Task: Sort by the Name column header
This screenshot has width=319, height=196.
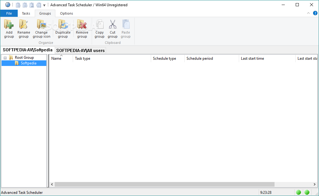Action: [61, 58]
